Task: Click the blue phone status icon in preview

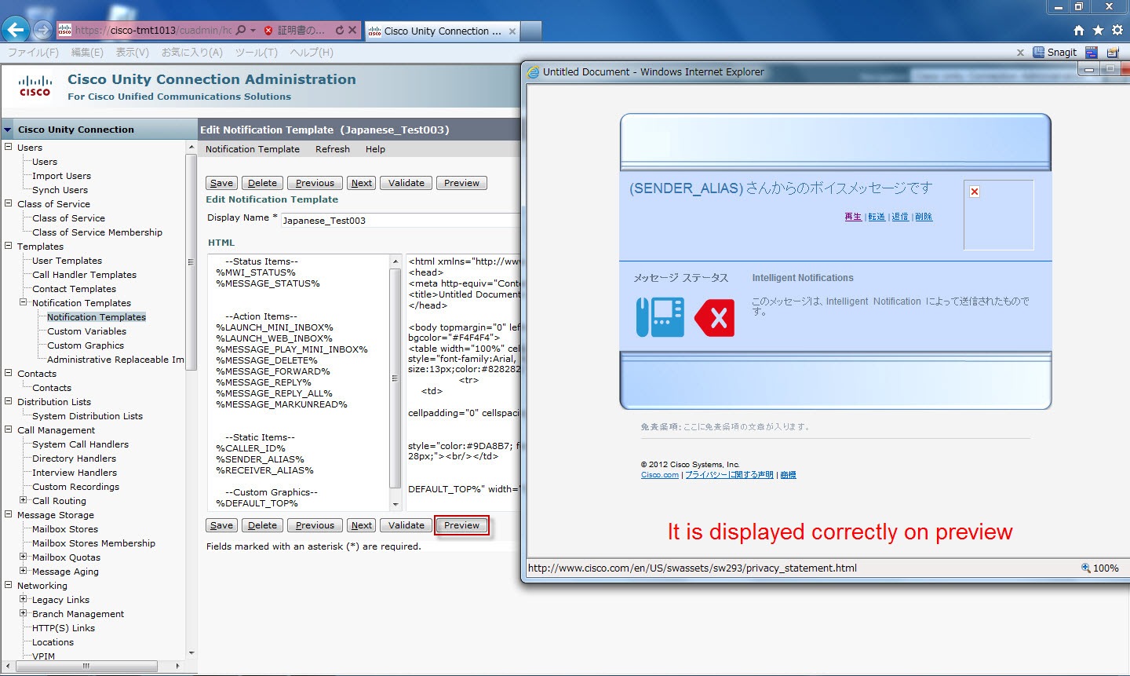Action: [x=660, y=317]
